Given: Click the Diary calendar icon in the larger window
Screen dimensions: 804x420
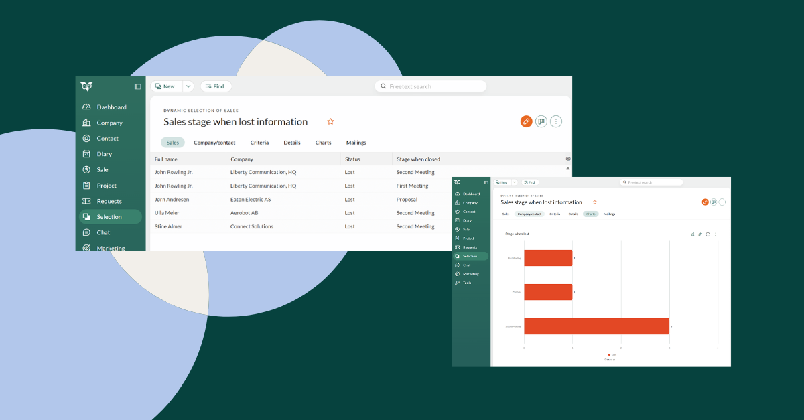Looking at the screenshot, I should (x=86, y=154).
